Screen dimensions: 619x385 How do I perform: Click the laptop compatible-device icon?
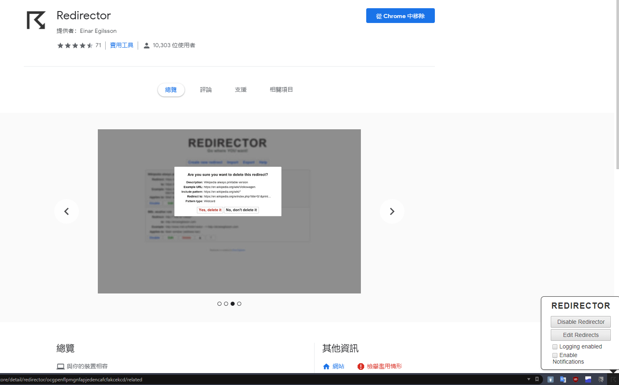click(x=60, y=367)
